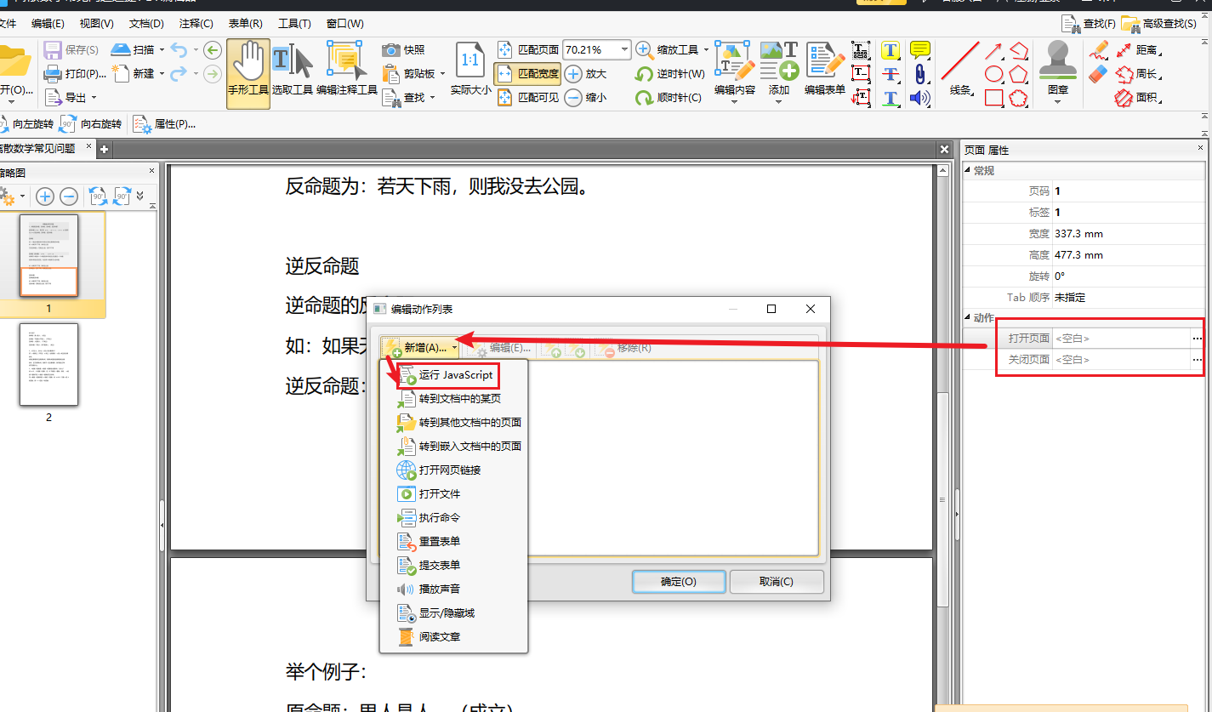Viewport: 1212px width, 712px height.
Task: Toggle Fit Visible (匹配可见) mode
Action: point(527,98)
